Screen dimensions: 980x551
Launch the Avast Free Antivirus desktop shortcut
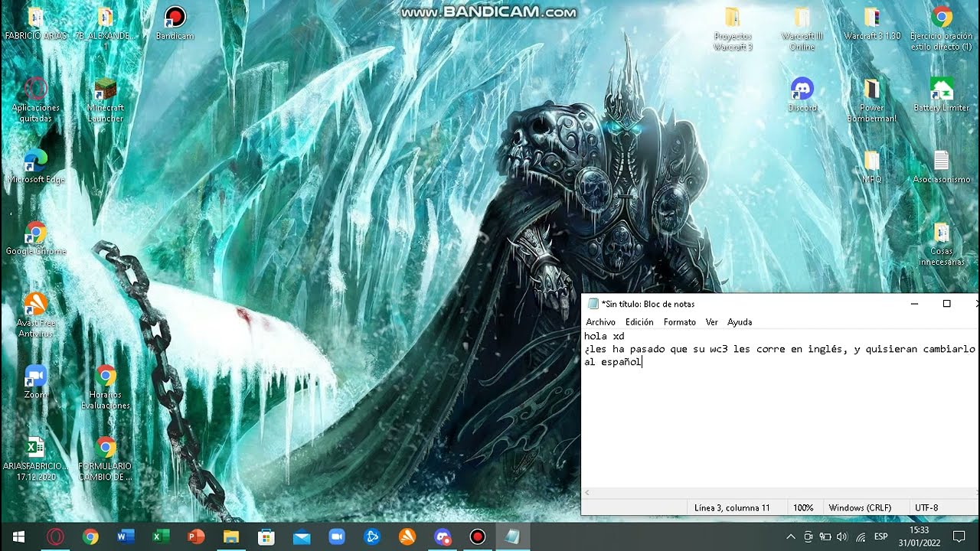35,315
